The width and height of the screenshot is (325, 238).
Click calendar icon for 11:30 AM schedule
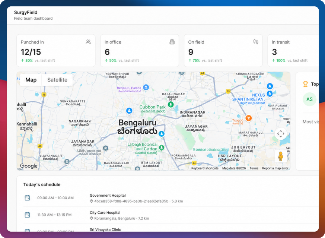[27, 215]
